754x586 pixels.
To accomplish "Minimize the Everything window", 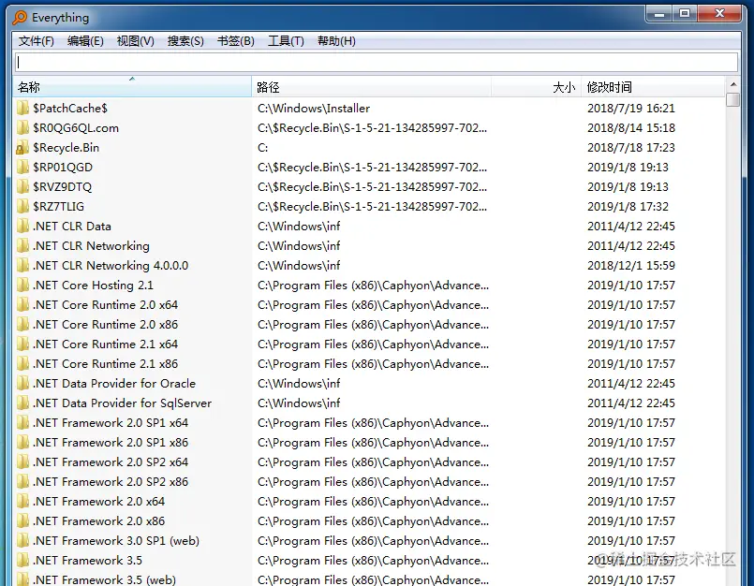I will tap(659, 14).
